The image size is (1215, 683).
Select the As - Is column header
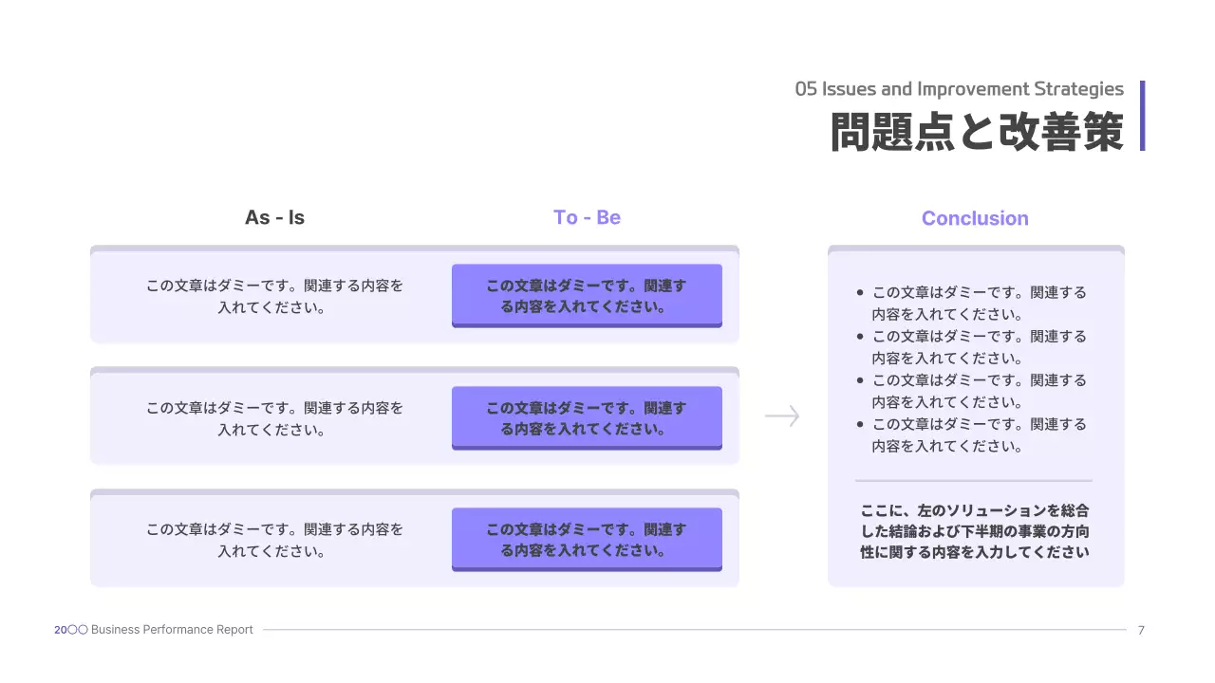click(274, 216)
